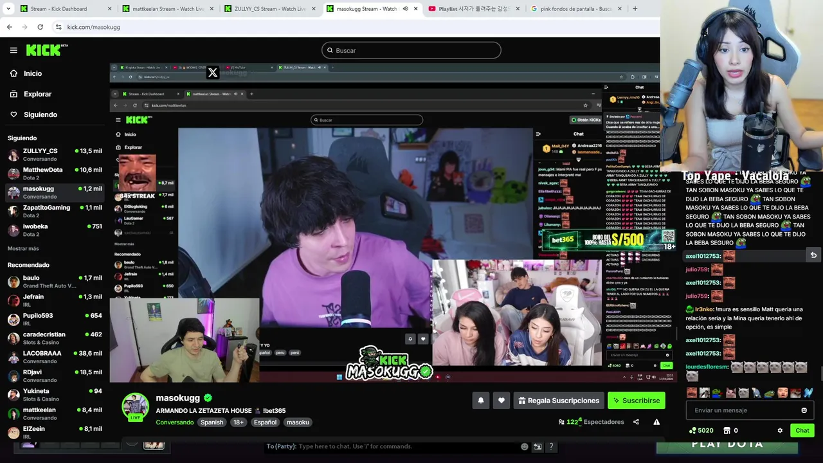
Task: Click the address bar URL kick.com/masokugg
Action: [x=94, y=27]
